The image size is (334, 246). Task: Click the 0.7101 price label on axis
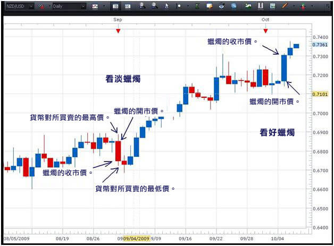point(321,94)
